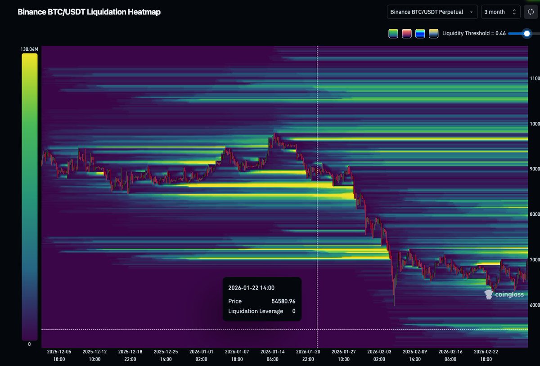Click the Binance BTC/USDT Liquidation Heatmap title

coord(89,12)
